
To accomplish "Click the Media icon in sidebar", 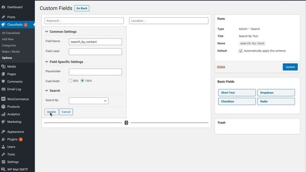I will tap(3, 66).
